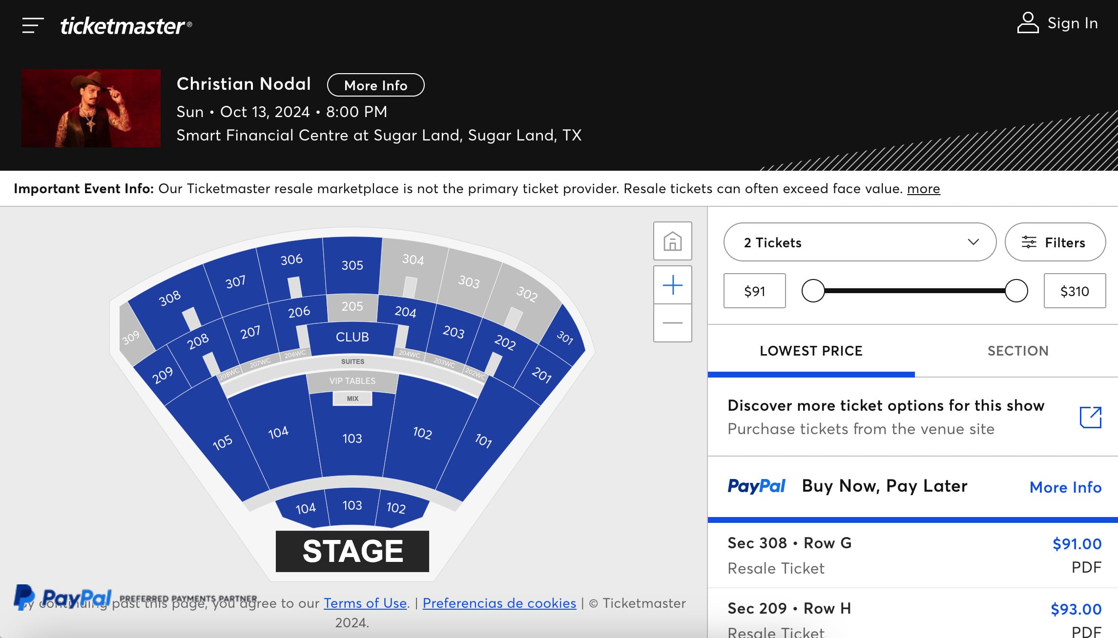Expand the 2 Tickets quantity dropdown
The height and width of the screenshot is (638, 1118).
tap(859, 242)
